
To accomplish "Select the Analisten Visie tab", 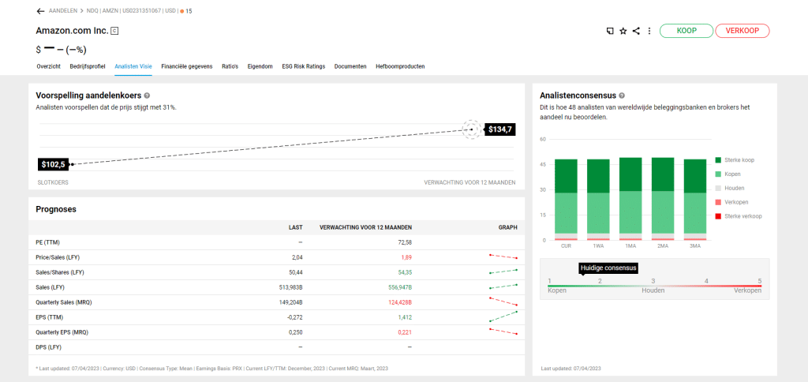I will point(133,66).
